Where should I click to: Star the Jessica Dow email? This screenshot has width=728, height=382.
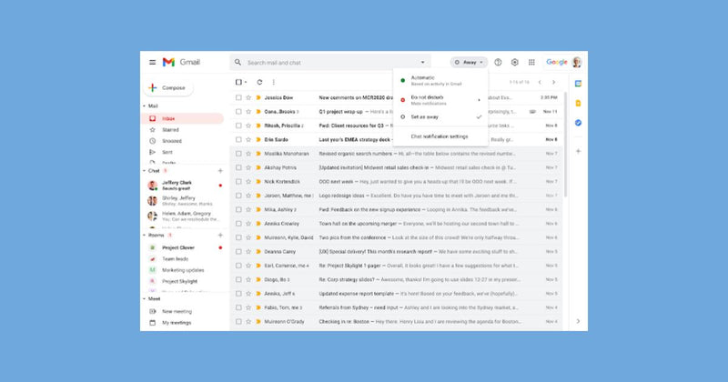[x=248, y=97]
